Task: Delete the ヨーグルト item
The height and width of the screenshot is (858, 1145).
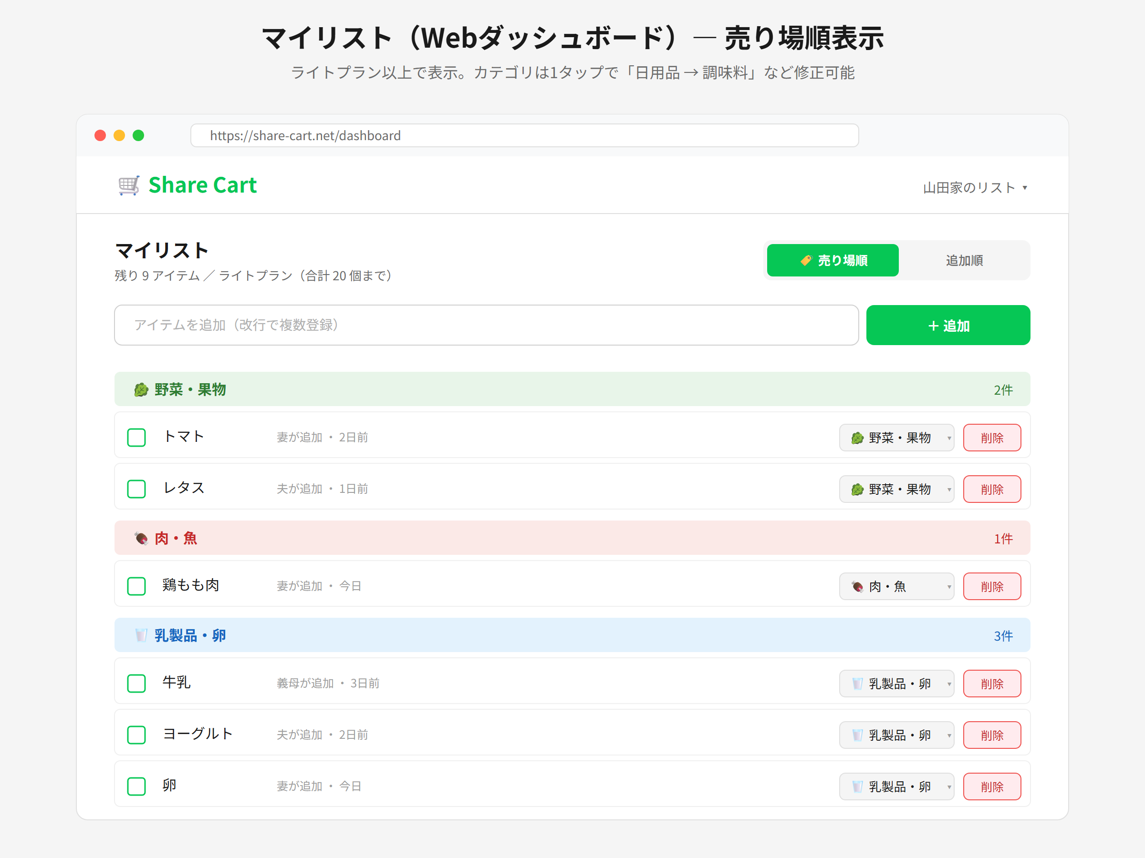Action: point(992,735)
